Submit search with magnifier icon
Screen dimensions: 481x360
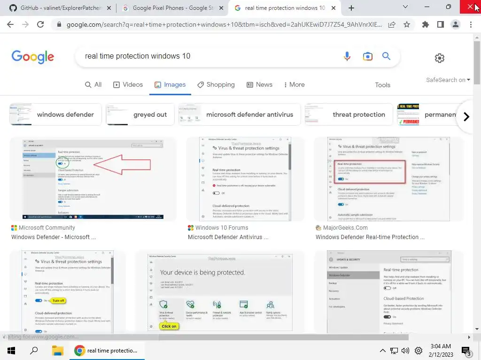pyautogui.click(x=386, y=56)
